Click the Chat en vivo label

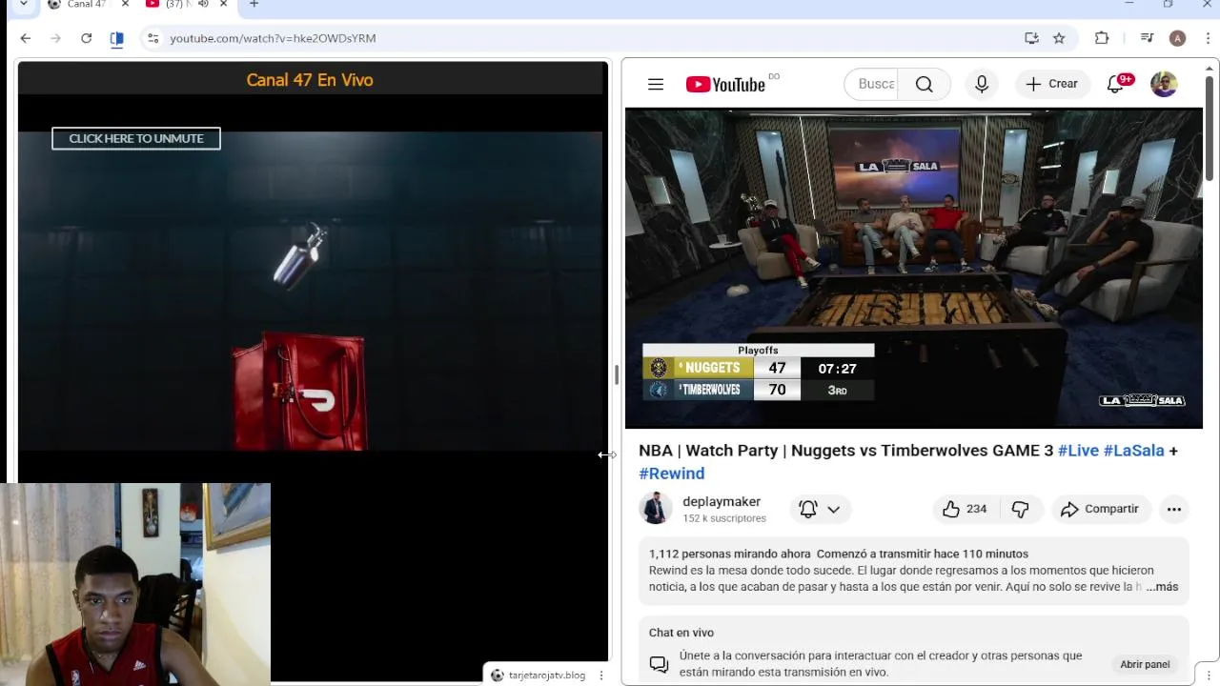[x=681, y=633]
